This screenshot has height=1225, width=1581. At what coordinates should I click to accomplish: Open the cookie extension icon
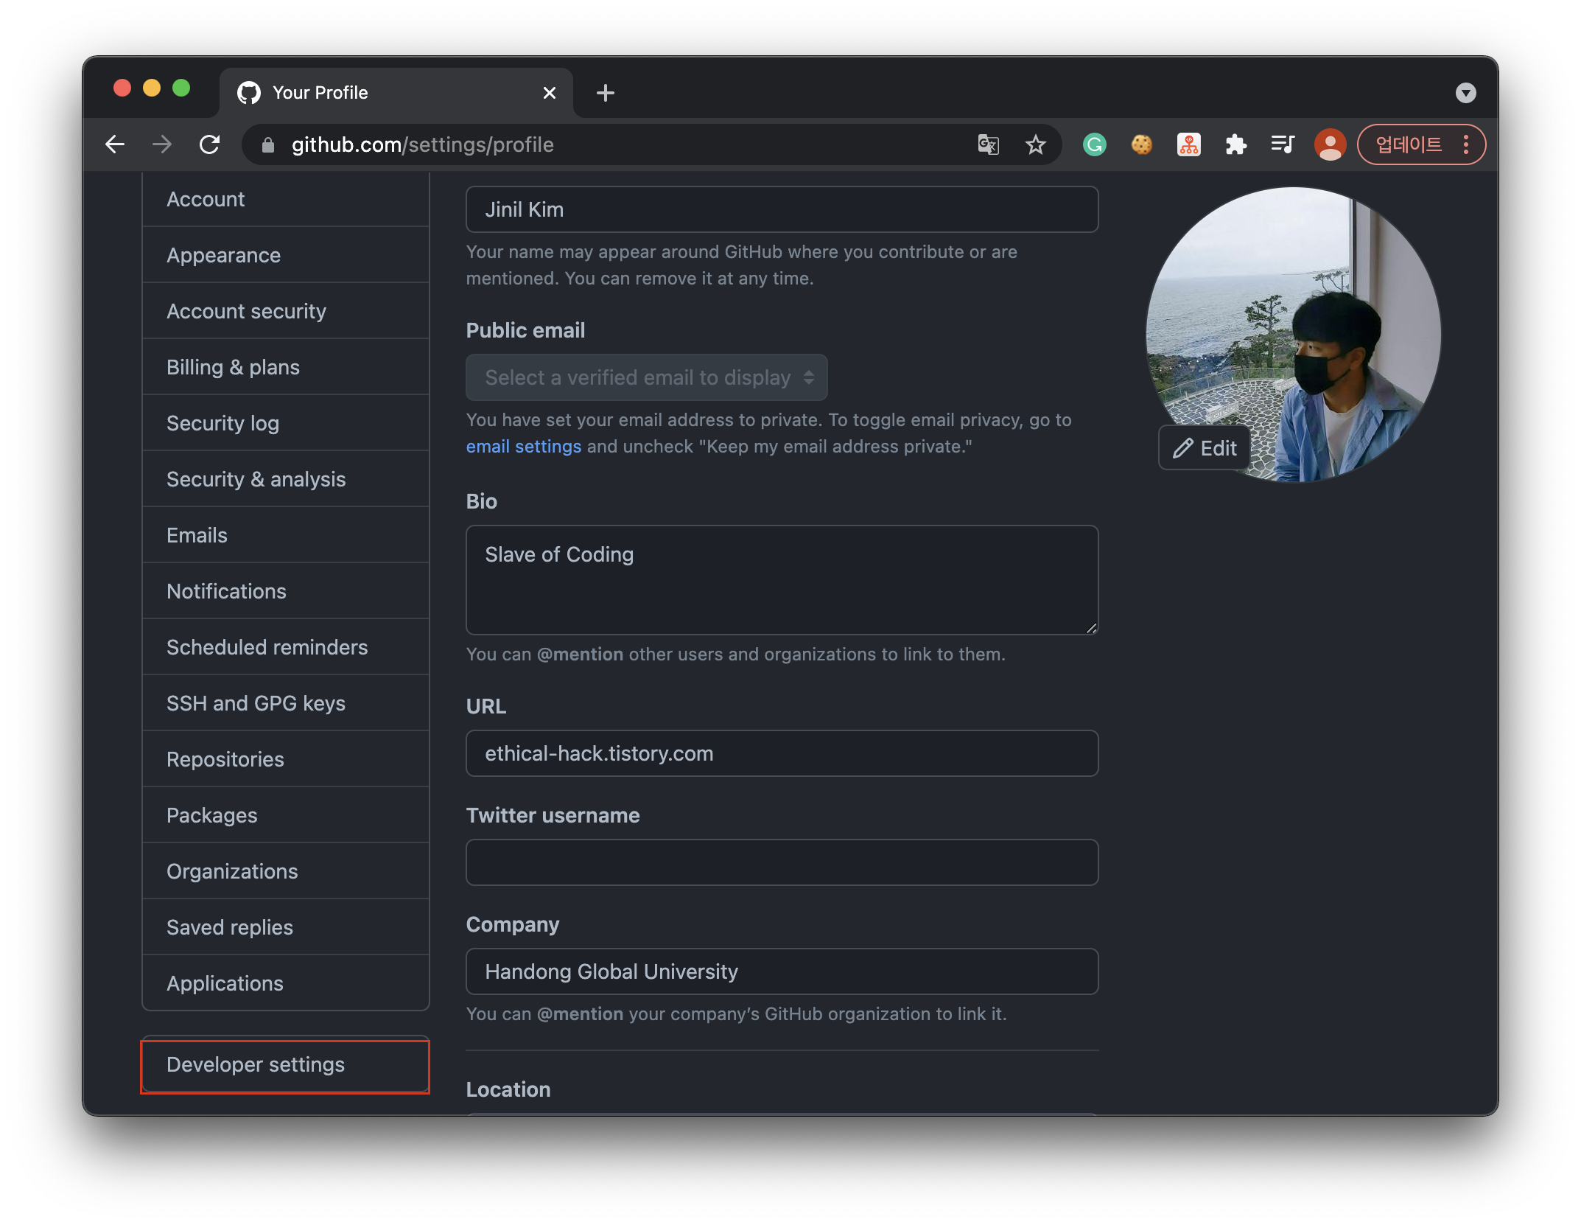click(1142, 144)
